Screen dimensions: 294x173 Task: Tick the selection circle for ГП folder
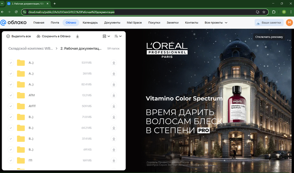tap(10, 160)
